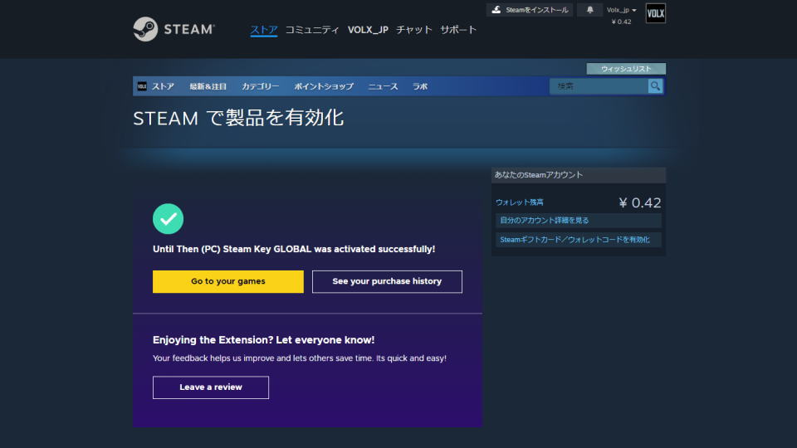Select the チャット header item
The image size is (797, 448).
click(414, 30)
